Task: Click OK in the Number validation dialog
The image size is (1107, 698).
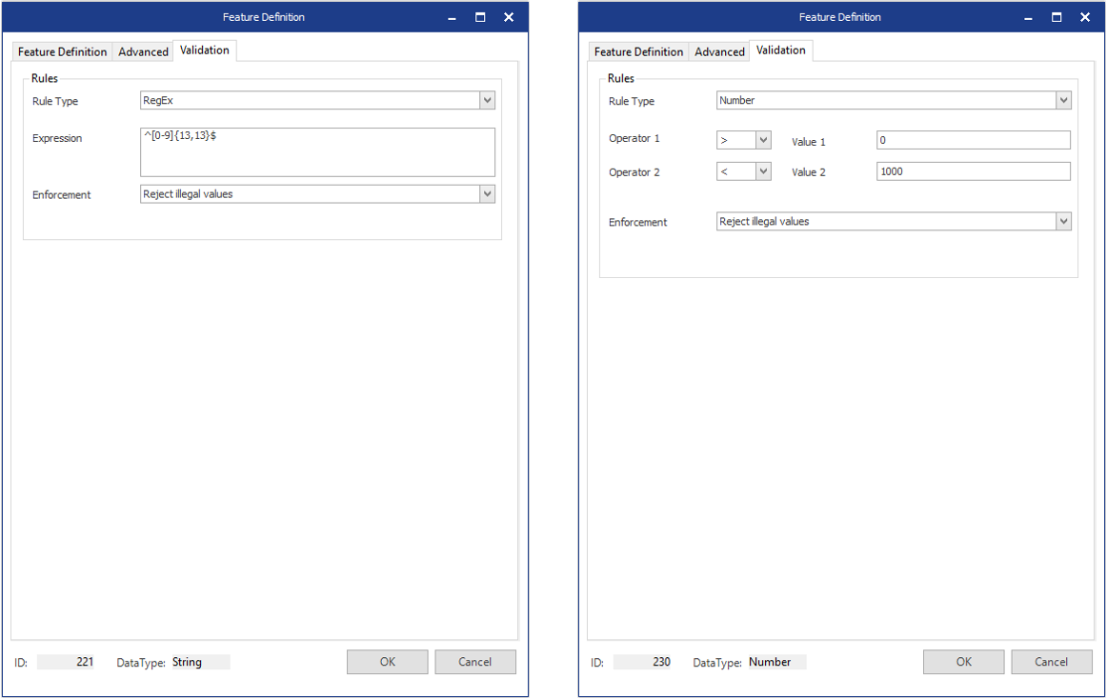Action: tap(963, 662)
